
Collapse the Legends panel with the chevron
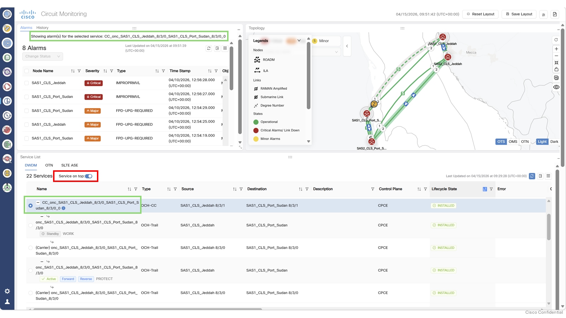(347, 46)
